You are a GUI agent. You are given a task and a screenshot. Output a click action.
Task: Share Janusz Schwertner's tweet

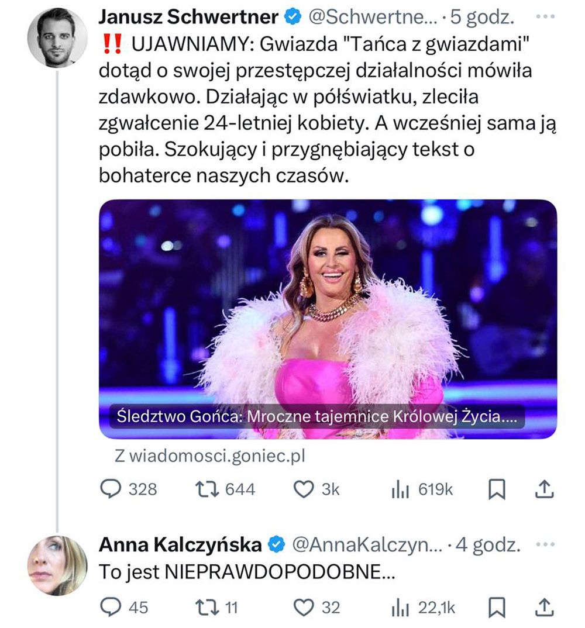(545, 489)
